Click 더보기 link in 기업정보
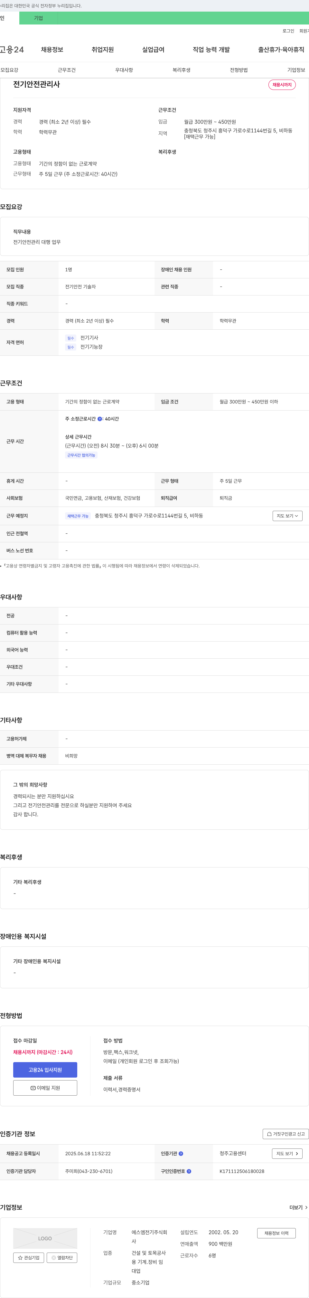This screenshot has width=309, height=1298. 298,1207
